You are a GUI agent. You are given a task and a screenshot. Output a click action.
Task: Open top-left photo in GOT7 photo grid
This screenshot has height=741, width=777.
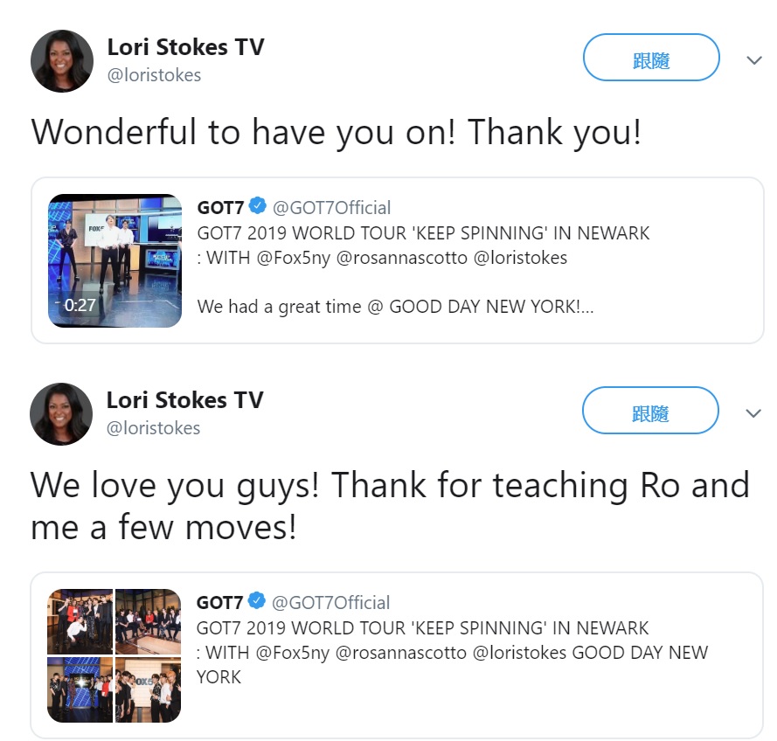click(80, 621)
